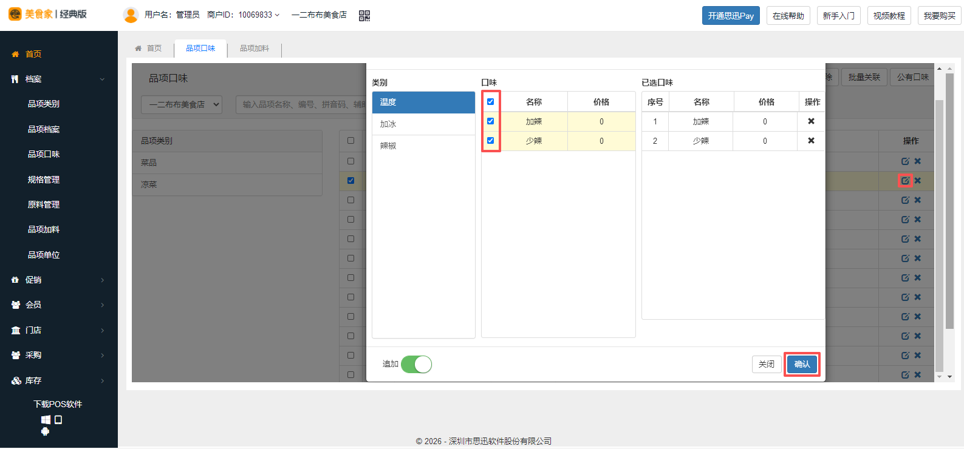The image size is (964, 449).
Task: Click the home icon beside sidebar 首页
Action: [15, 54]
